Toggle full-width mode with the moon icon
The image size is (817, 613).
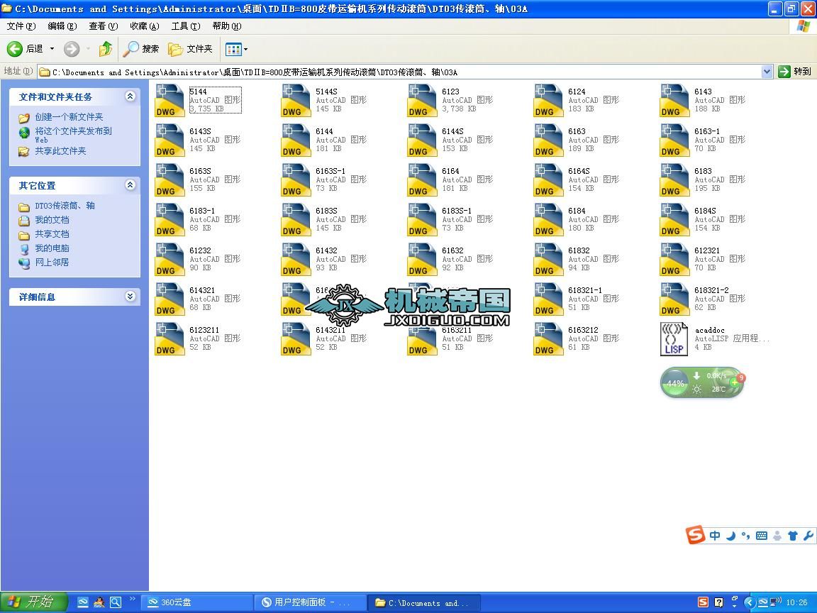pos(730,536)
